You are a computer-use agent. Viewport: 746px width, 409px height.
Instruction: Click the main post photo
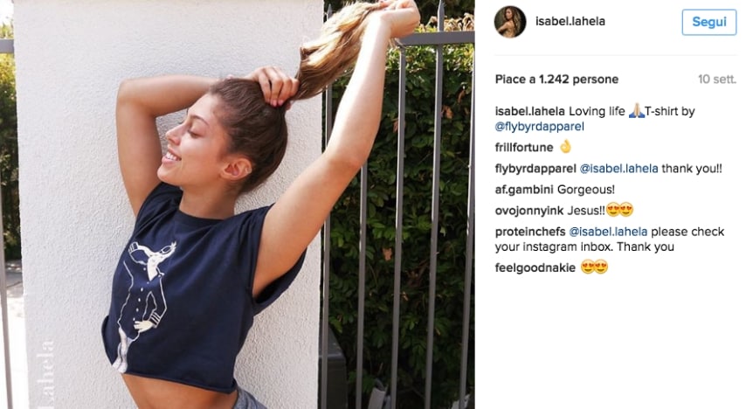[238, 204]
